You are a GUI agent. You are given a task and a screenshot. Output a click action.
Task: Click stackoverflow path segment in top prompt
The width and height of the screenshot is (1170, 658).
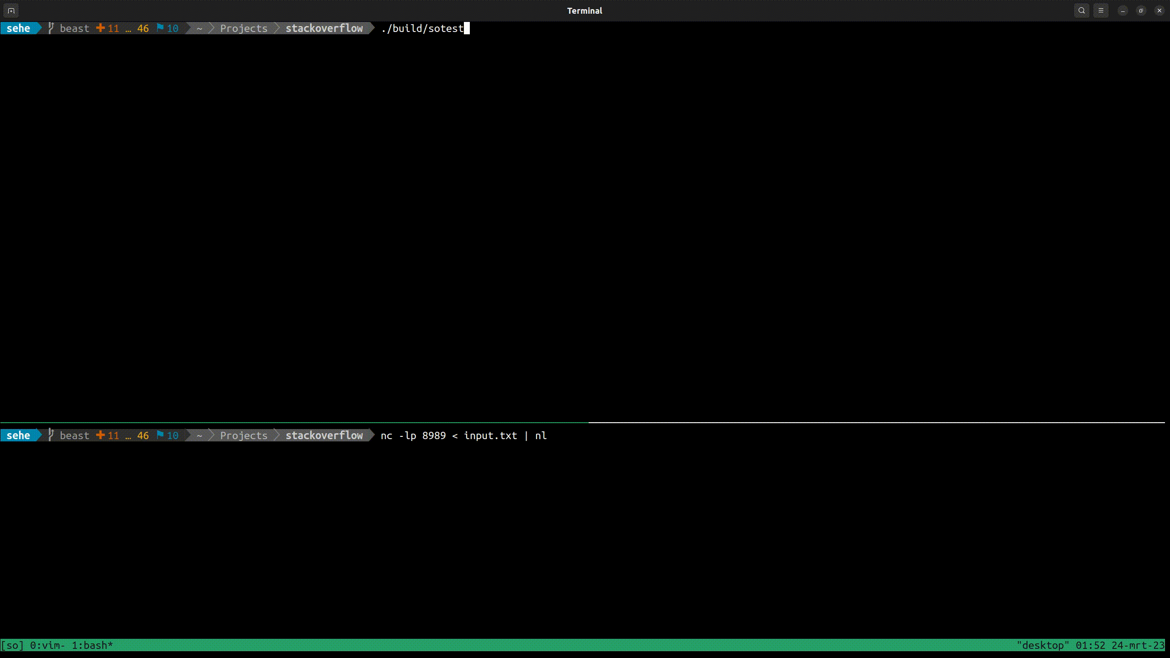[324, 28]
